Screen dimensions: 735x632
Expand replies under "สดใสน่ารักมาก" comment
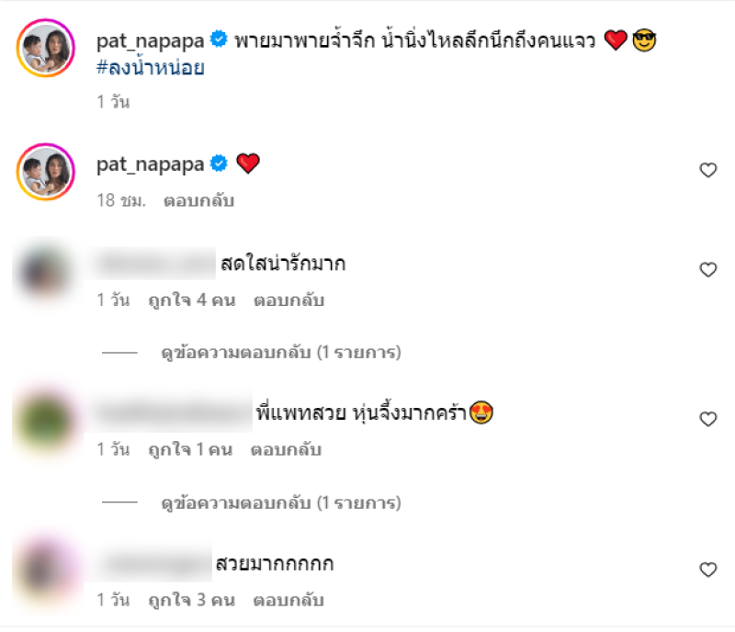click(281, 352)
